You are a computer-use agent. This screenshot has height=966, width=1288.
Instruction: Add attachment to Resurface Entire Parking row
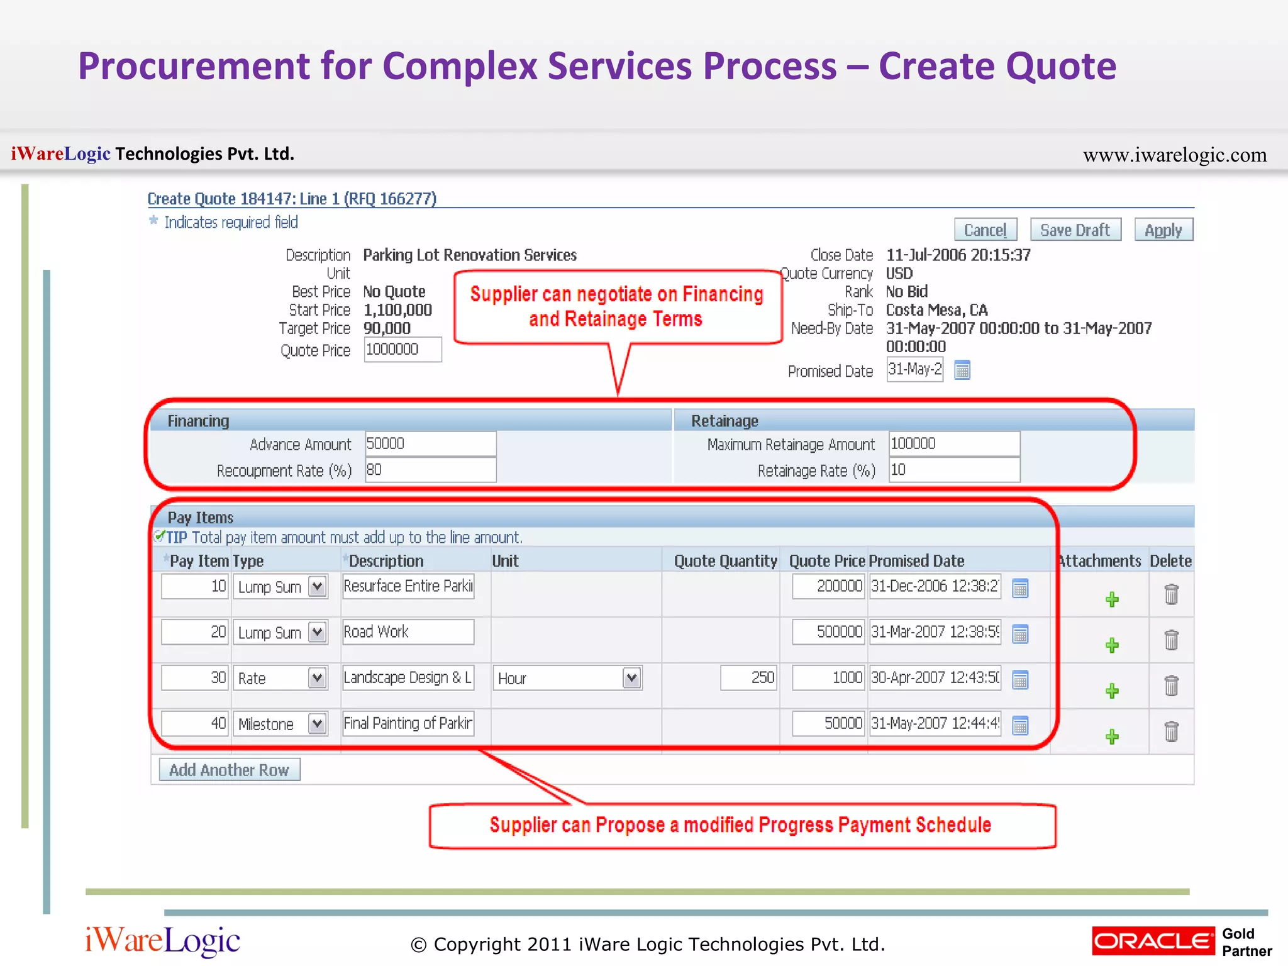coord(1112,599)
